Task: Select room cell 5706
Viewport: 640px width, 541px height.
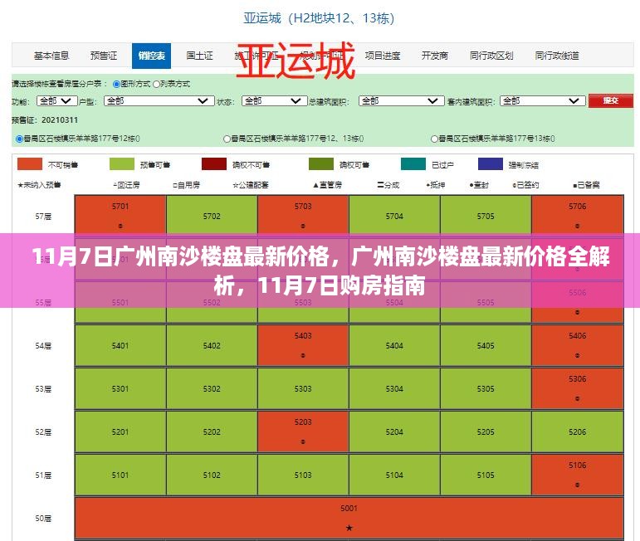Action: coord(578,215)
